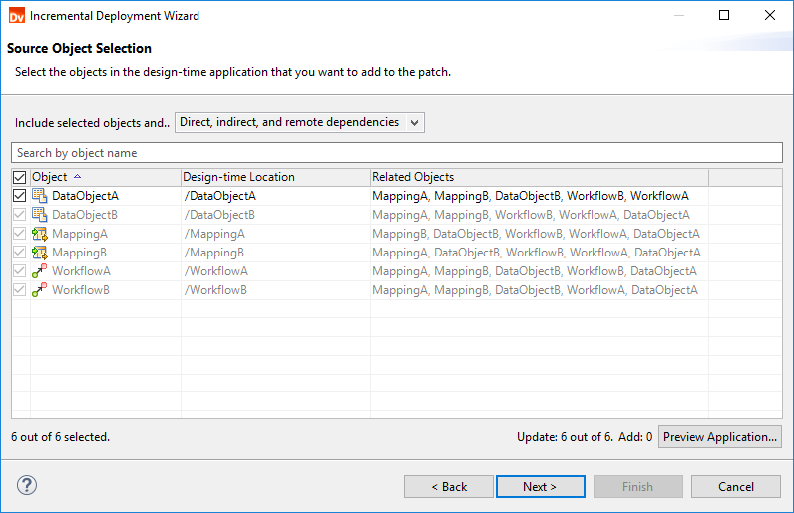The height and width of the screenshot is (513, 794).
Task: Select the DataObjectA object name
Action: 85,196
